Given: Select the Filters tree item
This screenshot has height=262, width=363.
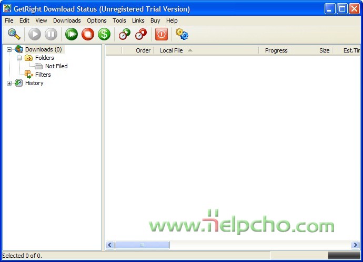Looking at the screenshot, I should coord(43,75).
